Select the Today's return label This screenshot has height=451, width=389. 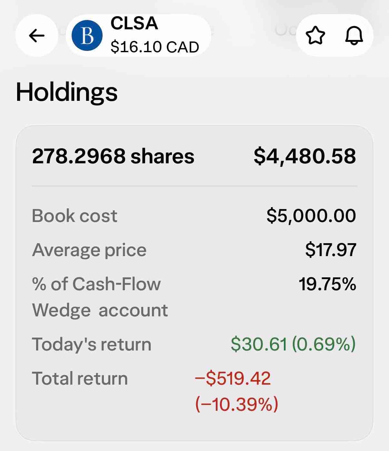tap(92, 344)
